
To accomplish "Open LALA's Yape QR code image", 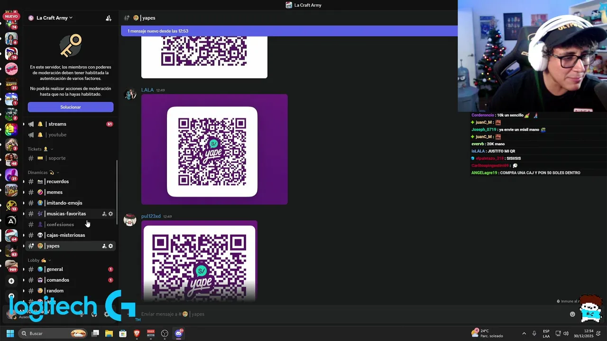I will [x=214, y=149].
